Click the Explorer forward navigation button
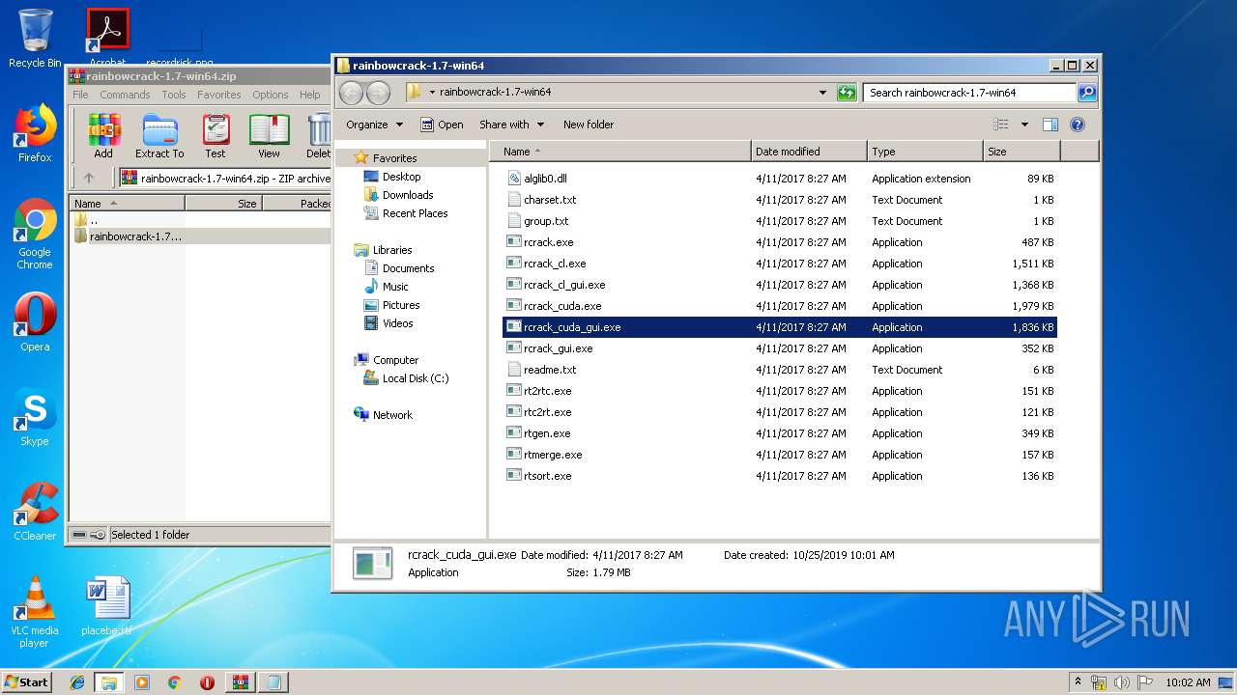The width and height of the screenshot is (1237, 695). click(x=379, y=93)
